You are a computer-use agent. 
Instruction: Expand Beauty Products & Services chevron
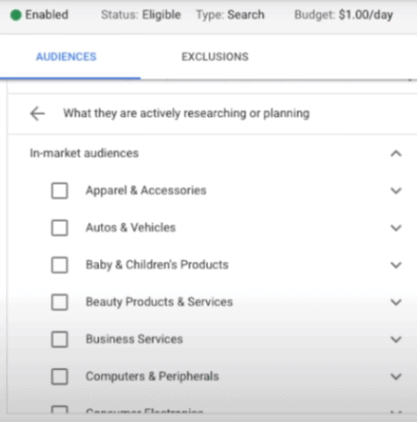396,302
